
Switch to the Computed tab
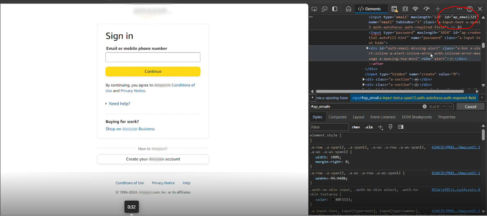point(338,117)
